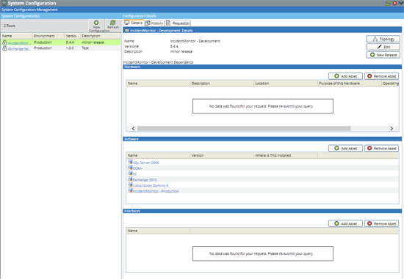The height and width of the screenshot is (279, 404).
Task: Open the IncidentMon... configuration link
Action: tap(19, 43)
